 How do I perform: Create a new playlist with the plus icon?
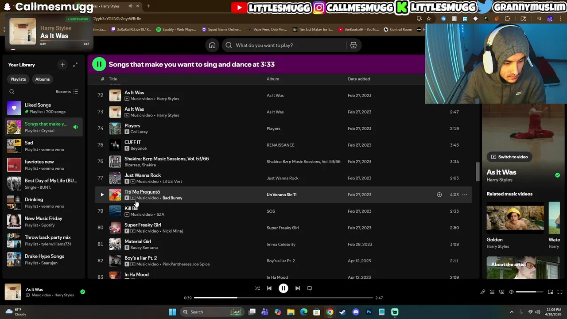point(62,65)
